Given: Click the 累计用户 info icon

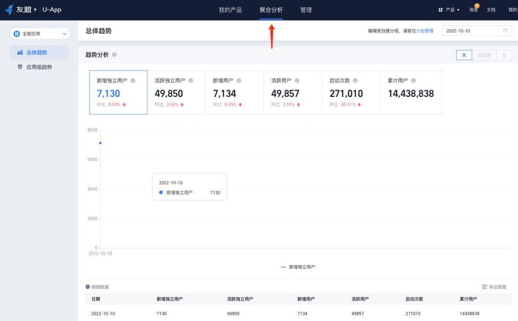Looking at the screenshot, I should tap(413, 80).
